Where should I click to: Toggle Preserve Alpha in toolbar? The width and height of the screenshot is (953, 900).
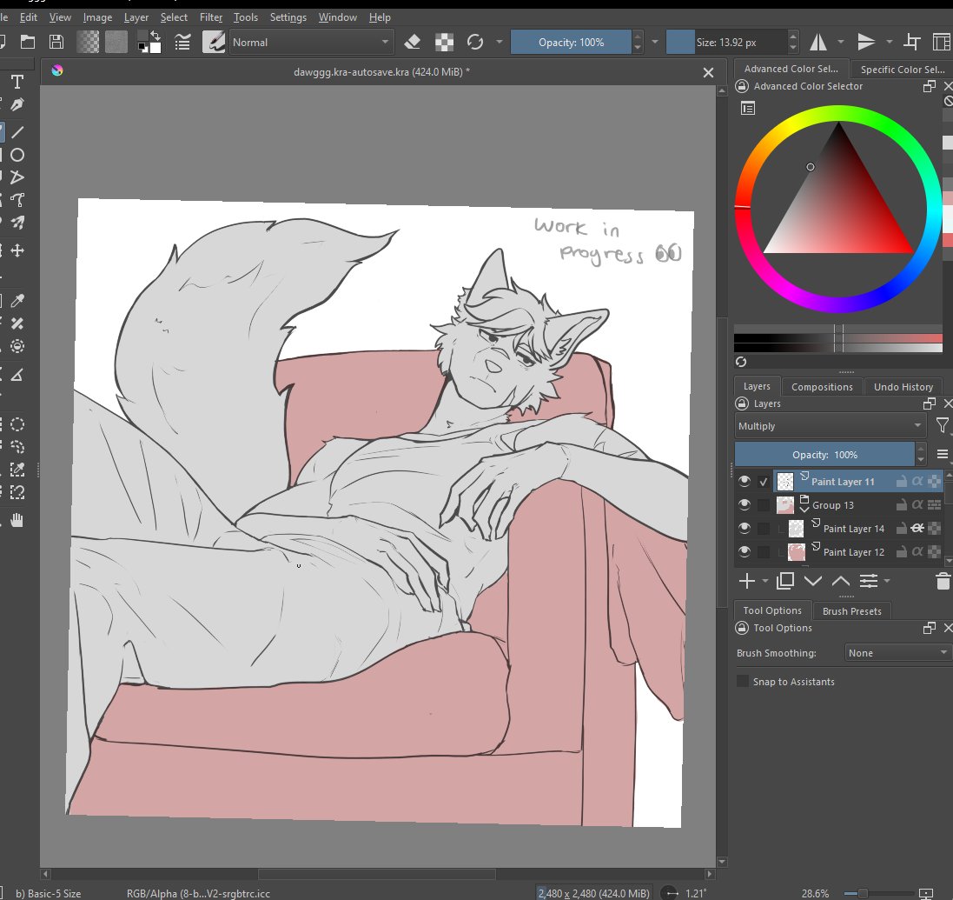[x=444, y=42]
